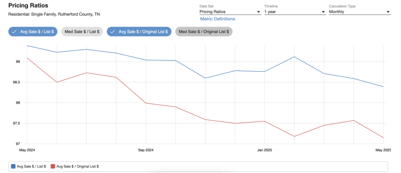Click the Data Set dropdown arrow
The width and height of the screenshot is (401, 173).
pyautogui.click(x=258, y=12)
